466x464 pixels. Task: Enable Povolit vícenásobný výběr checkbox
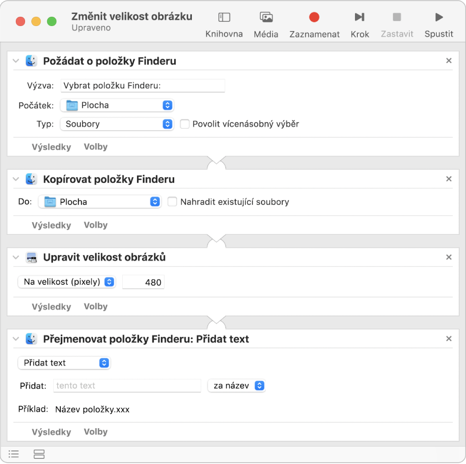185,124
